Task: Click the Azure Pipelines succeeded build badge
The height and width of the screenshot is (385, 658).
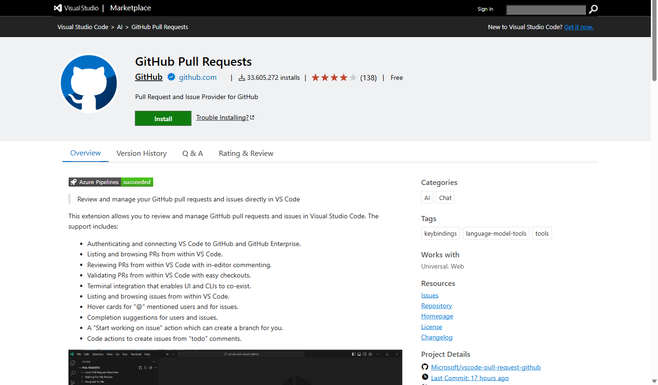Action: (x=110, y=182)
